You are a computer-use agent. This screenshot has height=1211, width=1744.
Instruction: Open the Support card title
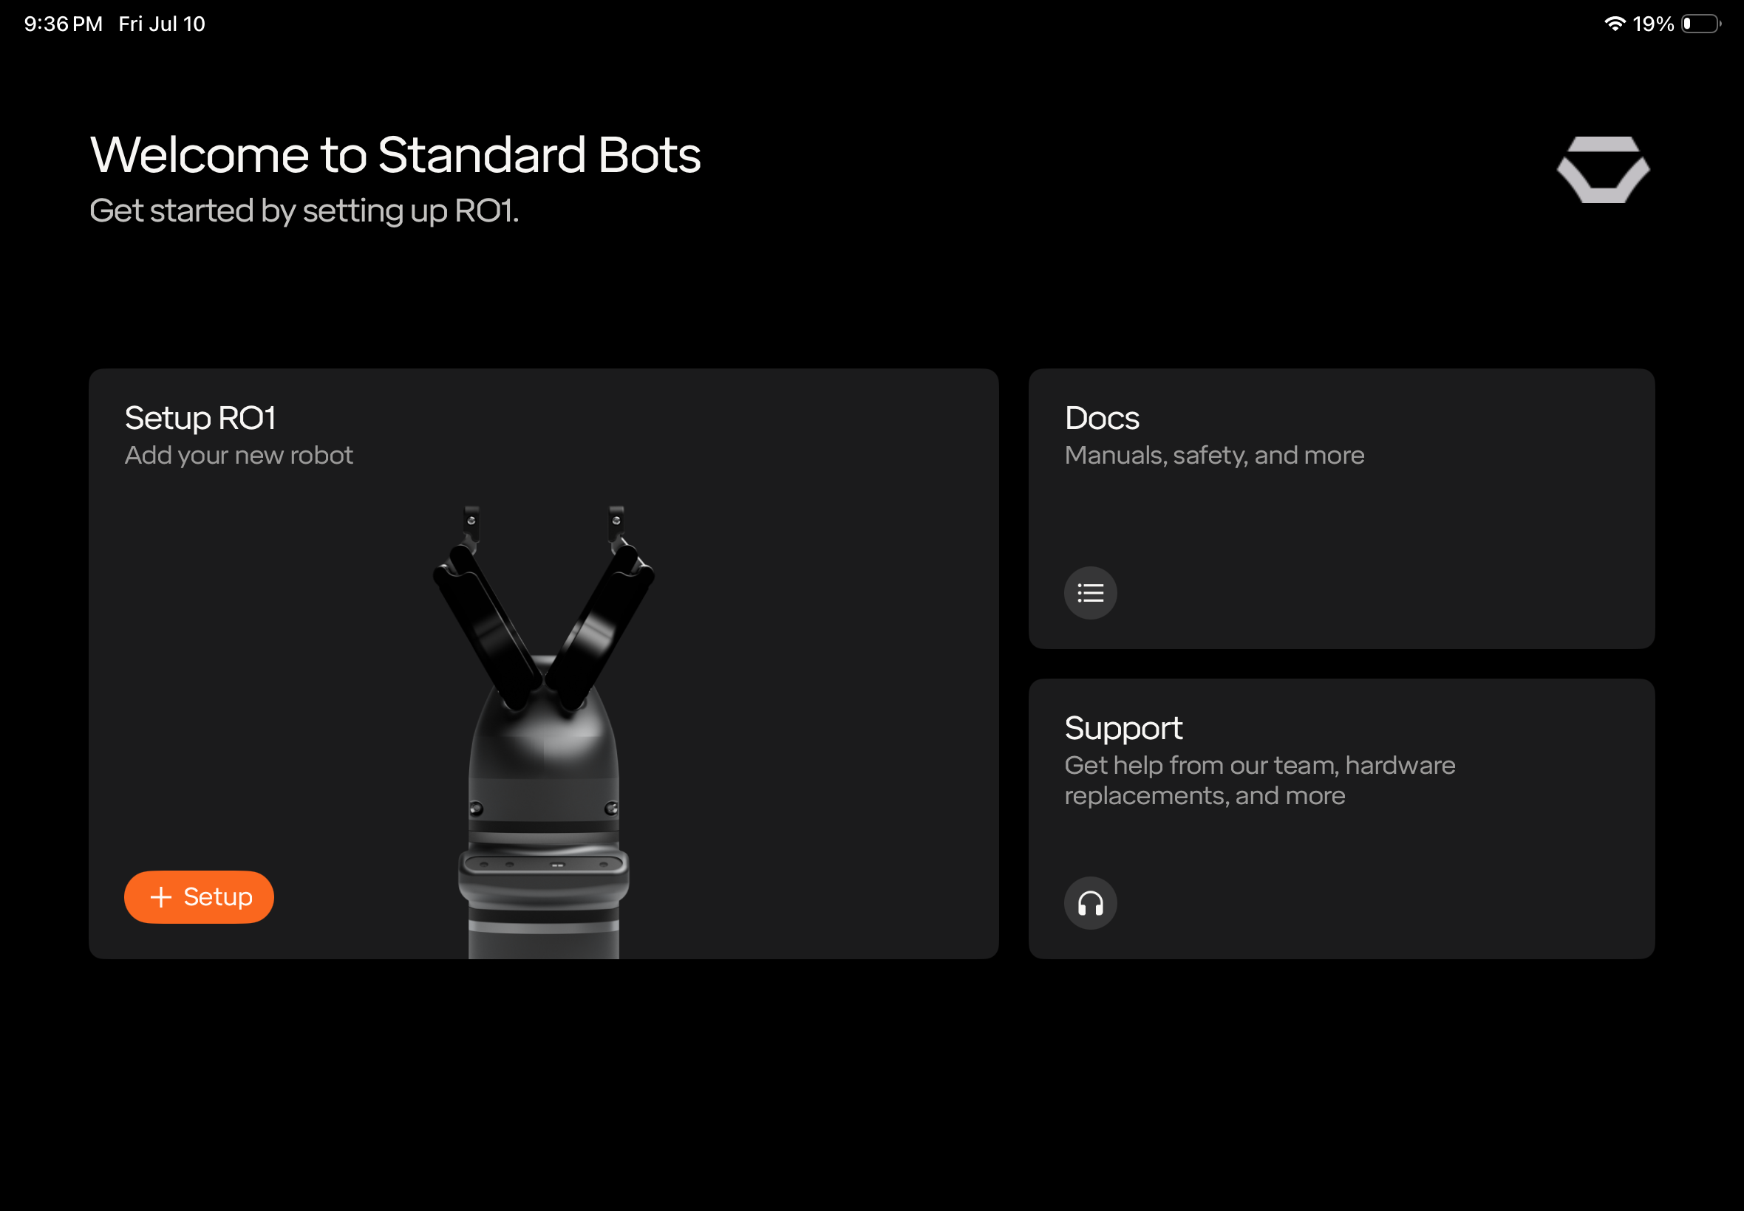pyautogui.click(x=1123, y=728)
